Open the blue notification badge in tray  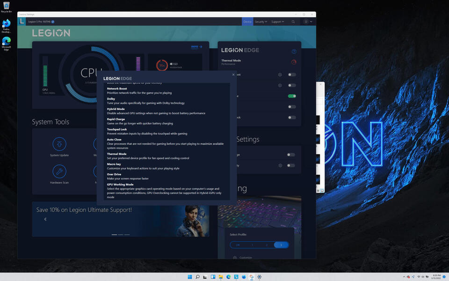[444, 277]
